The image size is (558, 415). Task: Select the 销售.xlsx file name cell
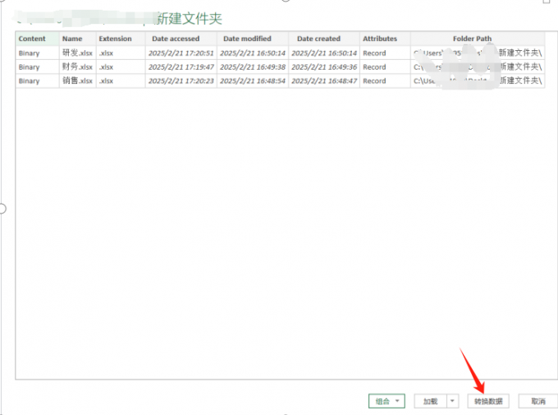tap(77, 81)
